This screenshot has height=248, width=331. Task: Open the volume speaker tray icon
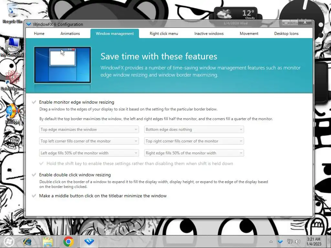click(298, 242)
